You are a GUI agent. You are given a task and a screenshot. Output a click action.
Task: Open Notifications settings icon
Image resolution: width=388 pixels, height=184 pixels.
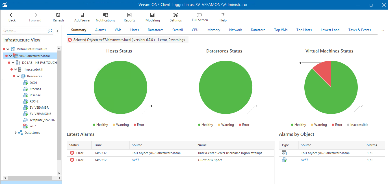105,15
